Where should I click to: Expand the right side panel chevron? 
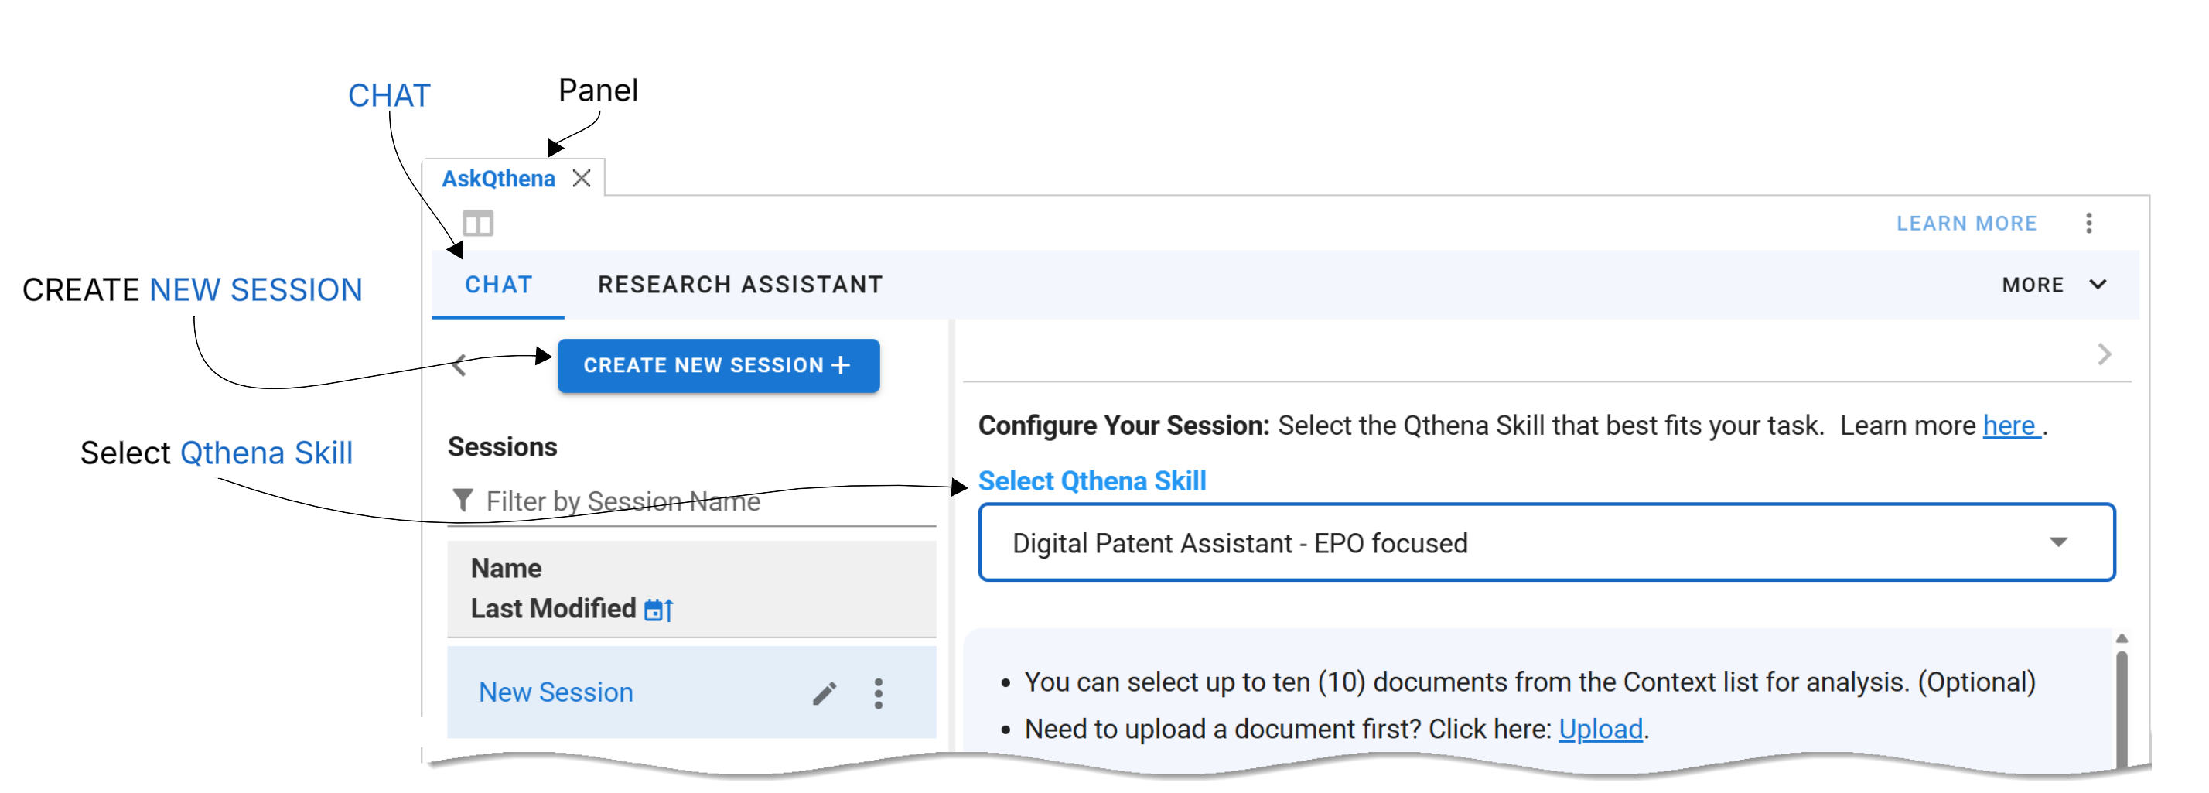(x=2104, y=354)
